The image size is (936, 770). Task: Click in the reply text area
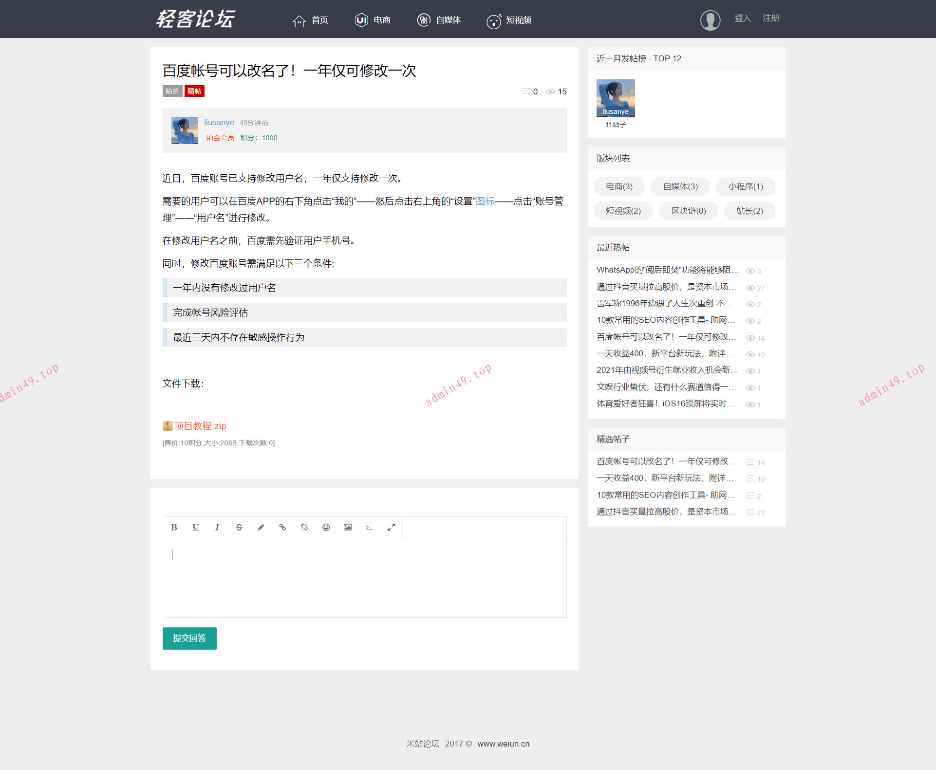click(x=364, y=578)
